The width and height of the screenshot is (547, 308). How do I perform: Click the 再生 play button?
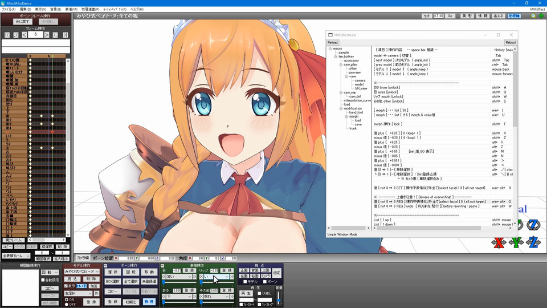point(246,293)
